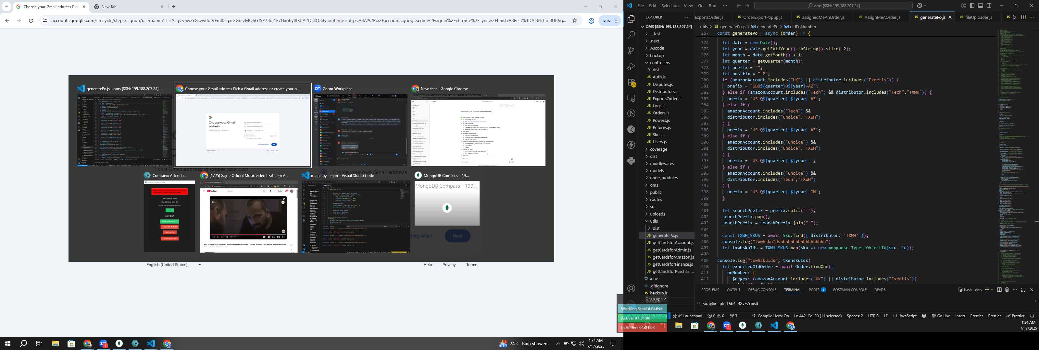Open Customize Layout icon in VS Code title bar

[964, 6]
